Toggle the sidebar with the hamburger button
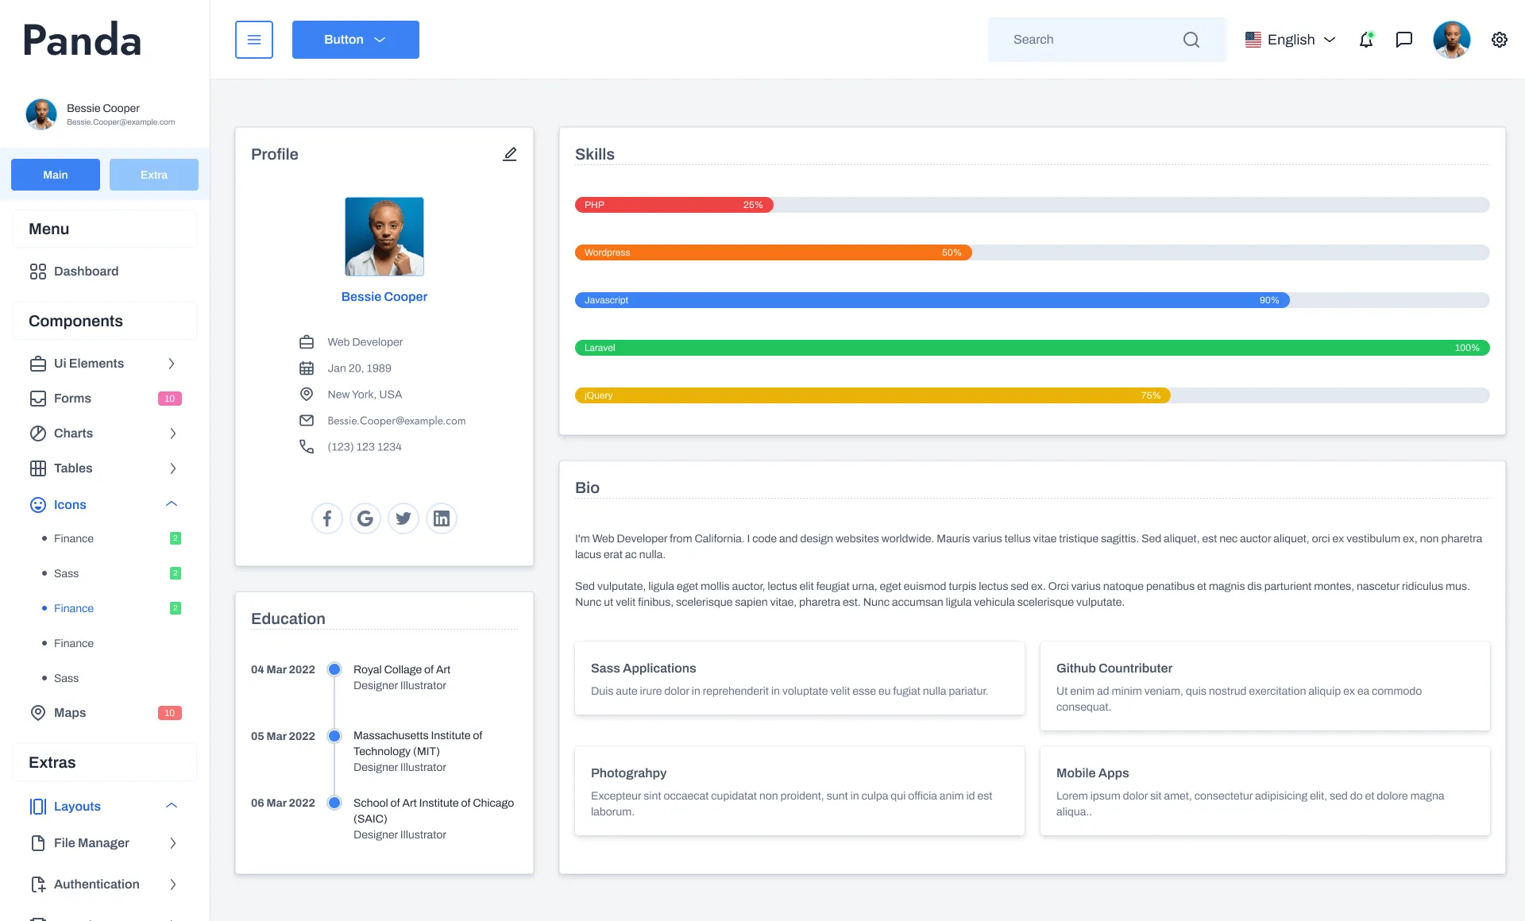The width and height of the screenshot is (1525, 921). pos(254,40)
